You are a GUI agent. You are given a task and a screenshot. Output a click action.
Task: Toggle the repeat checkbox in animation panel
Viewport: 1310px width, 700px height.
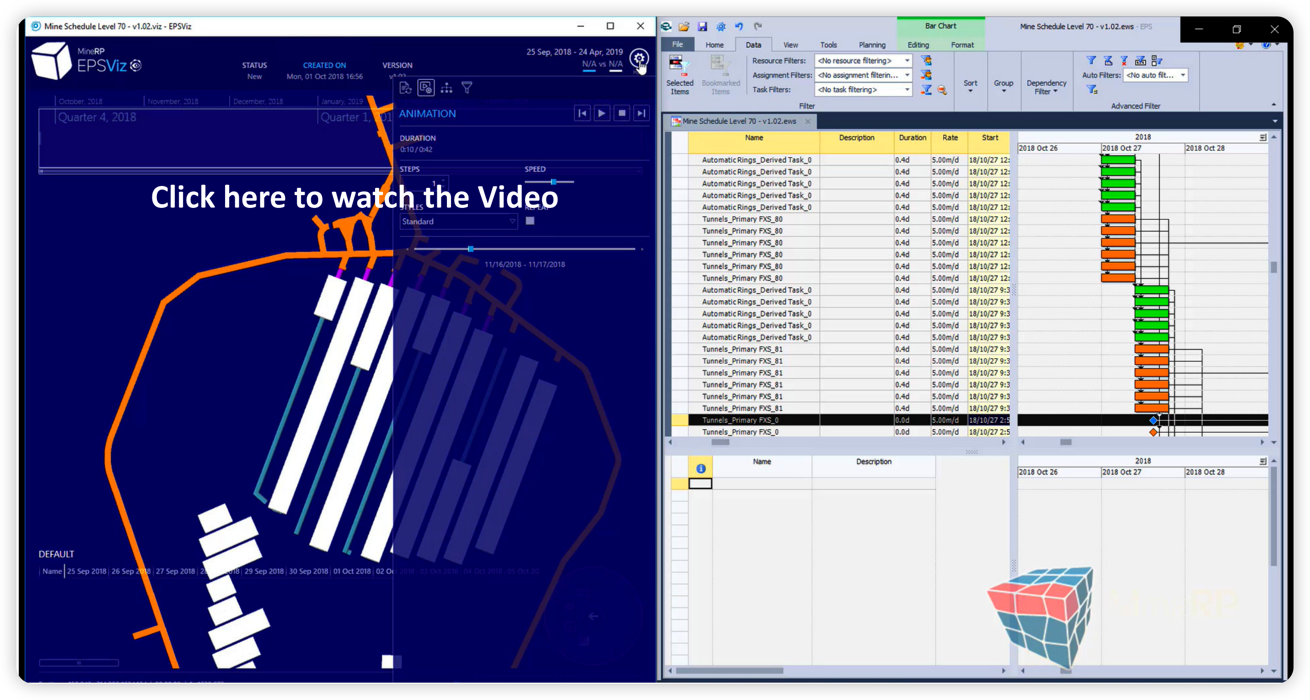pos(529,221)
